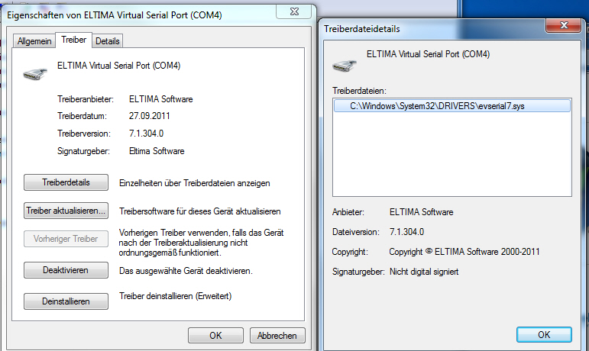Viewport: 589px width, 351px height.
Task: Click the serial port icon in Eigenschaften dialog
Action: [x=35, y=74]
